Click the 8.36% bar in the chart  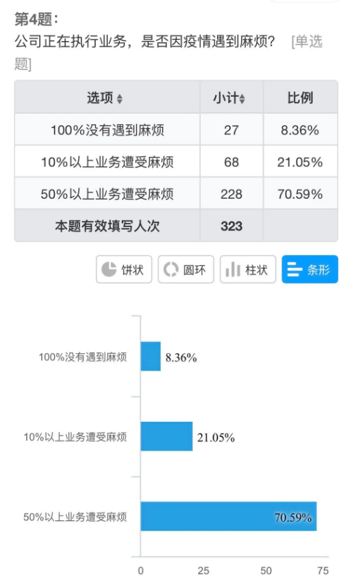151,357
